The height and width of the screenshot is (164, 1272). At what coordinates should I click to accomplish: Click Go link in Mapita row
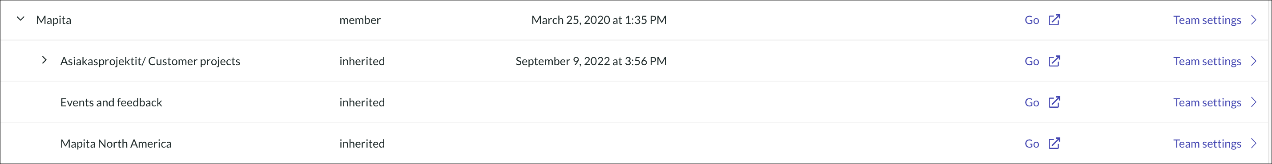click(1031, 20)
